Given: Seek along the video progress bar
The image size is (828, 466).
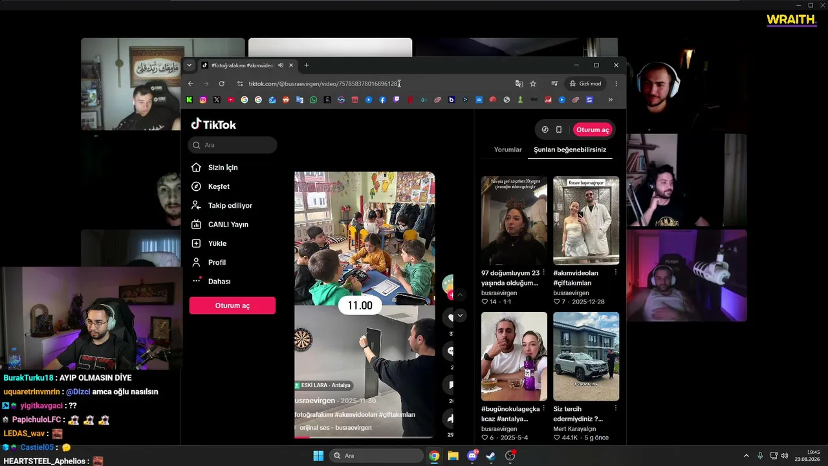Looking at the screenshot, I should [365, 437].
